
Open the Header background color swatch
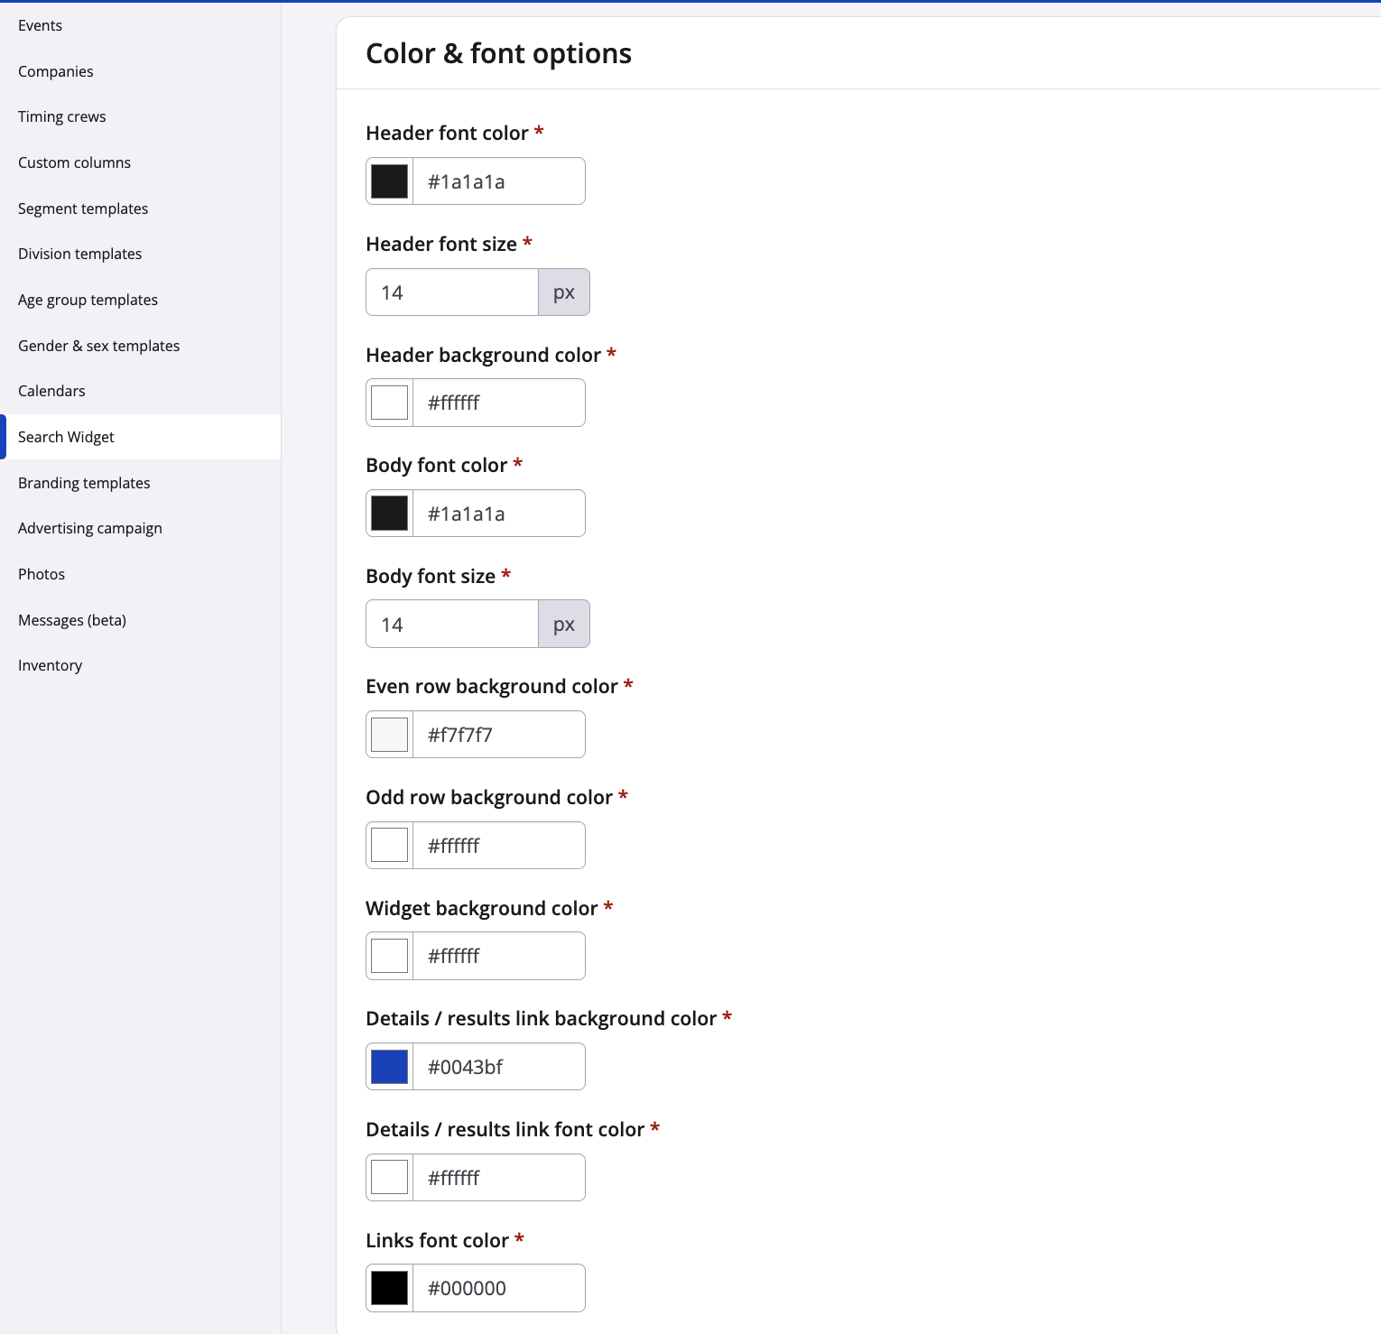[390, 403]
